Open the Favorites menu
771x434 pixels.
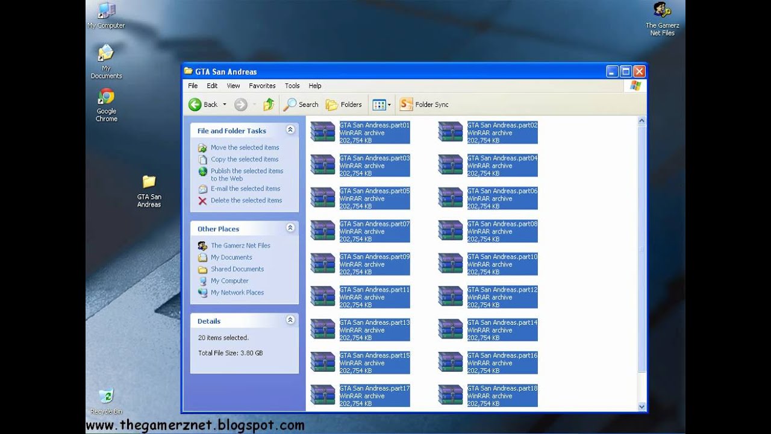pyautogui.click(x=262, y=86)
